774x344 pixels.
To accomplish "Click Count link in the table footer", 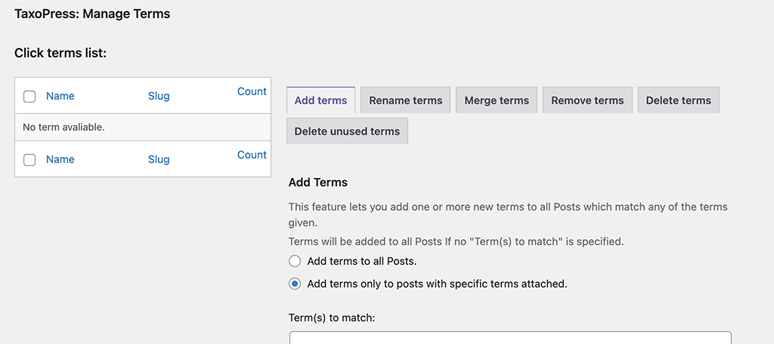I will tap(252, 155).
